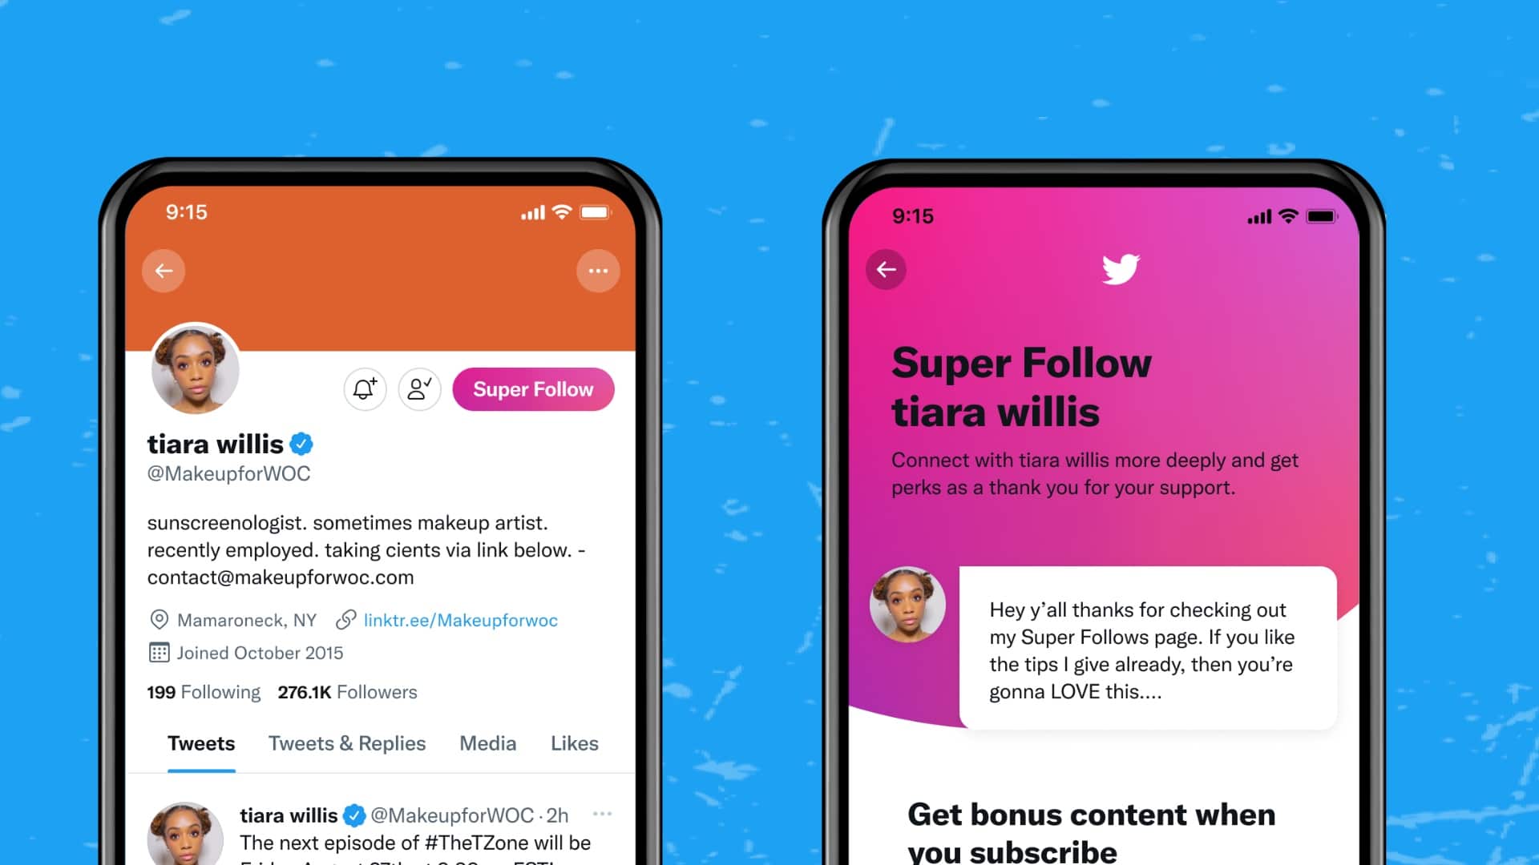Click the back arrow on left phone
This screenshot has width=1539, height=865.
164,271
